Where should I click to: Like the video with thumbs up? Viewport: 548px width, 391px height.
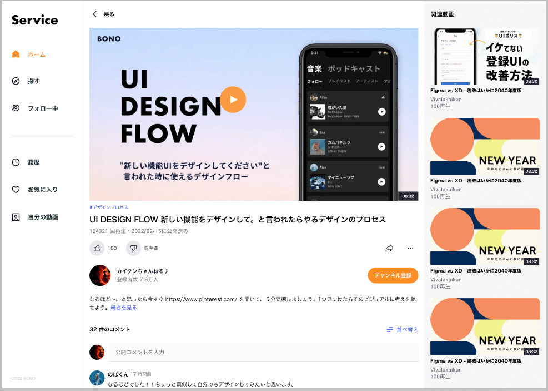pyautogui.click(x=97, y=248)
